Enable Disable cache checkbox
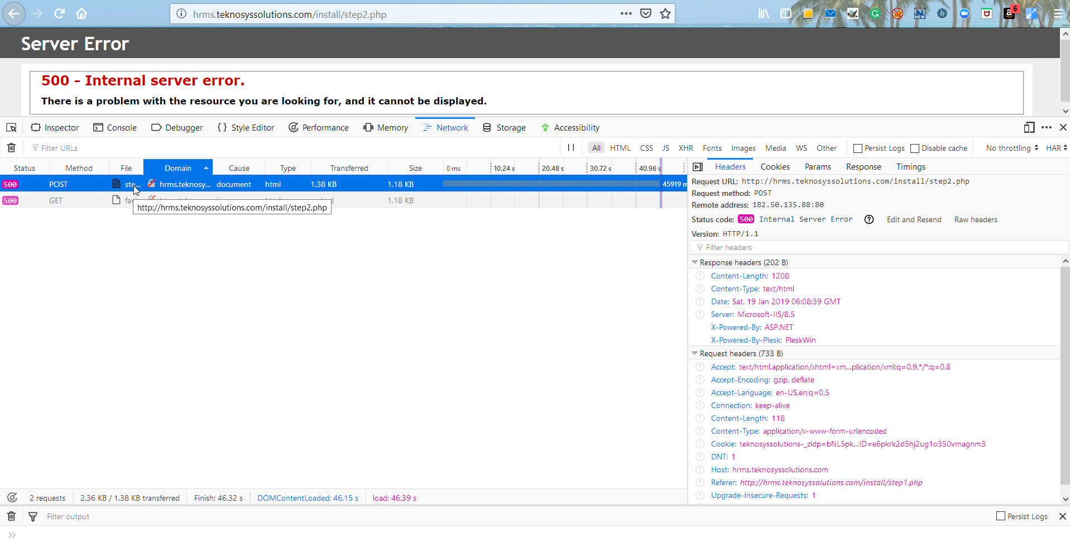Viewport: 1070px width, 556px height. click(x=915, y=148)
